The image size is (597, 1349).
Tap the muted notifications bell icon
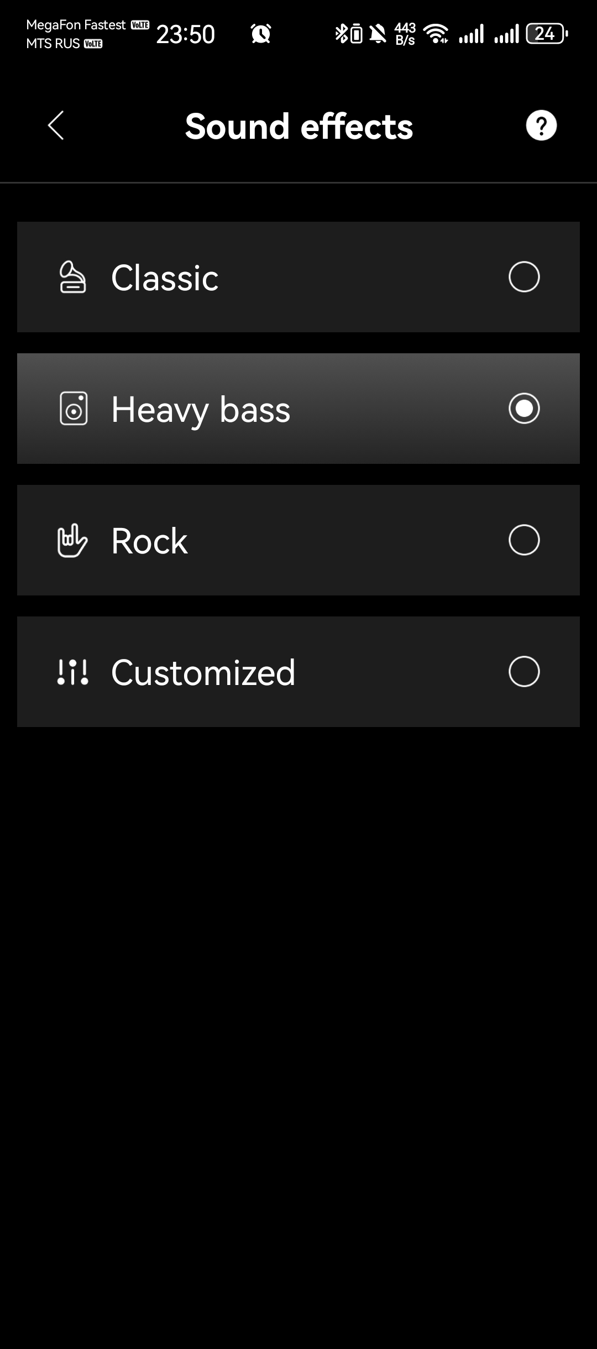tap(378, 34)
